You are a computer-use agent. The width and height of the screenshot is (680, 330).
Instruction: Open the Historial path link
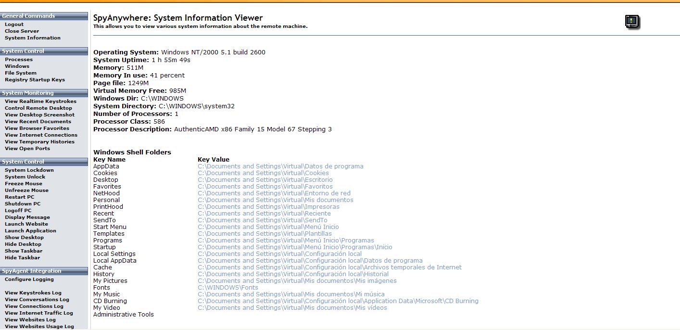(293, 274)
